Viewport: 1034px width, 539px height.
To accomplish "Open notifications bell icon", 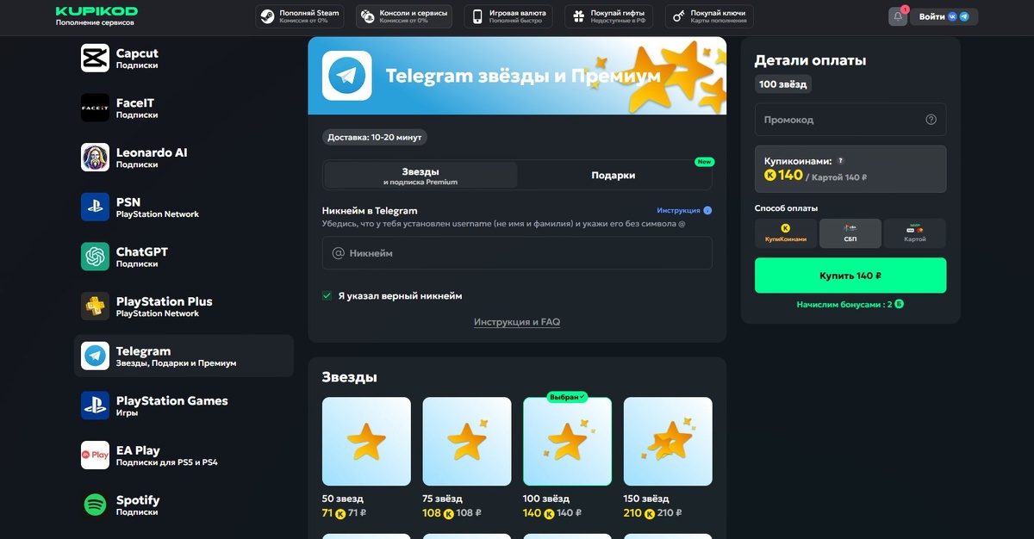I will 898,16.
